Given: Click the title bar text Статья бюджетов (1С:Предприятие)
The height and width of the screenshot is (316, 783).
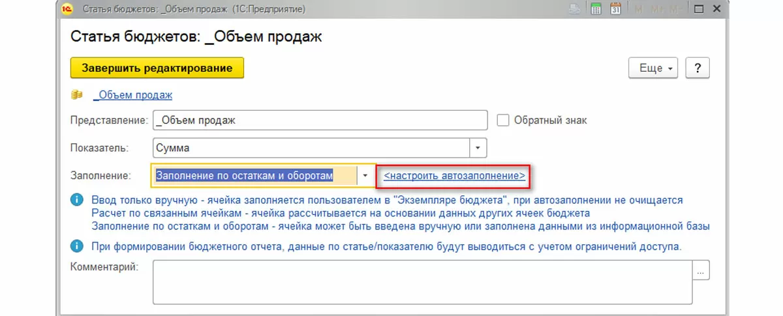Looking at the screenshot, I should point(194,10).
